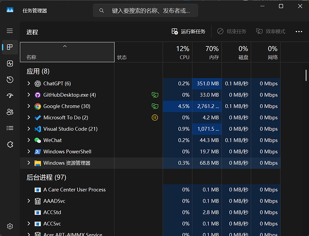Click GitHubDesktop.exe memory value 33.0 MB

[209, 95]
